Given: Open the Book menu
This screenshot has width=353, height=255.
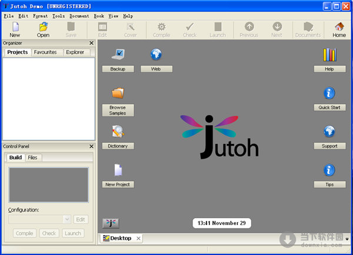Looking at the screenshot, I should coord(99,16).
